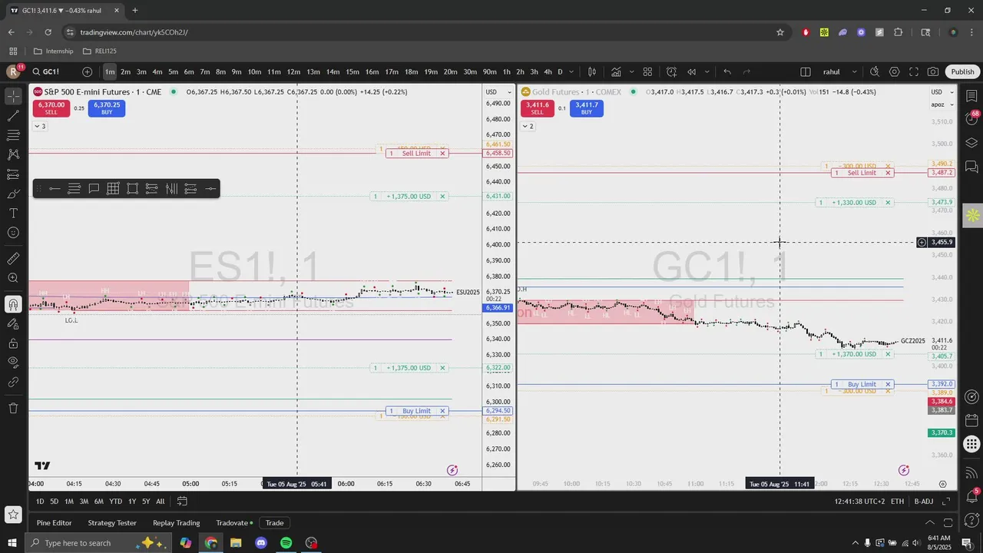Open indicator templates grid icon
Screen dimensions: 983x553
click(x=647, y=71)
